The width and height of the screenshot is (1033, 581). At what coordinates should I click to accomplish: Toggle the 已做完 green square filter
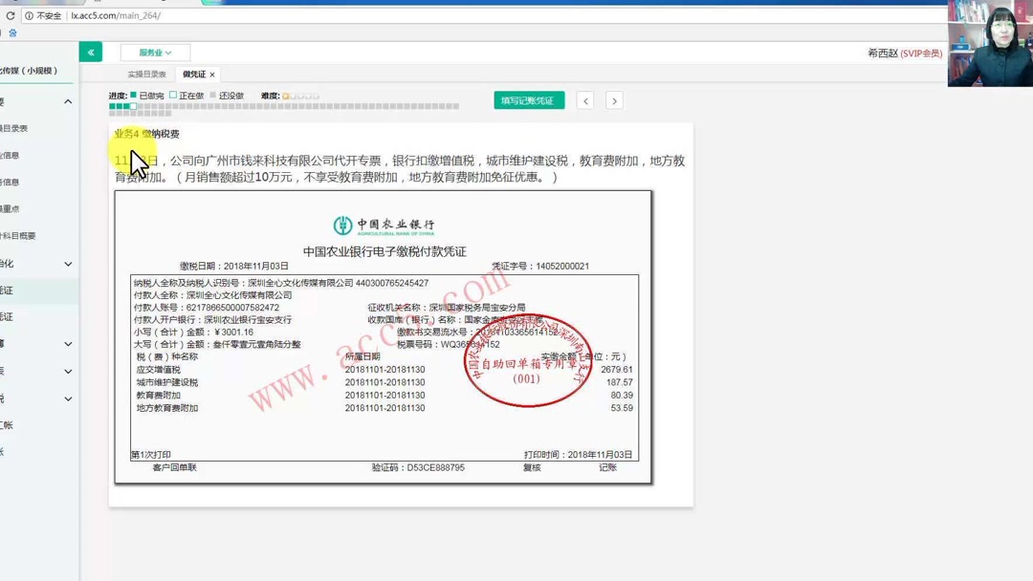(x=133, y=96)
